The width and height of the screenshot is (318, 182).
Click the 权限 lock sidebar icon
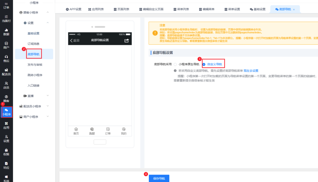pyautogui.click(x=6, y=152)
